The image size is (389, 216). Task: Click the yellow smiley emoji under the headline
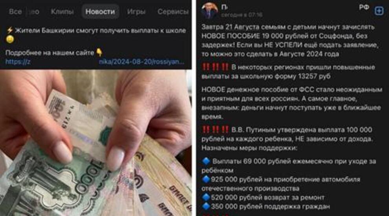10,39
